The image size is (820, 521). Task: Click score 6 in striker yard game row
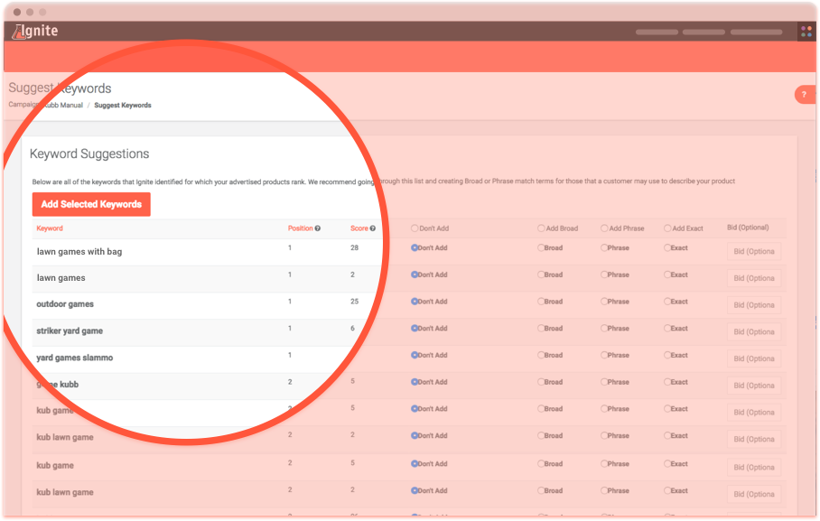point(352,329)
